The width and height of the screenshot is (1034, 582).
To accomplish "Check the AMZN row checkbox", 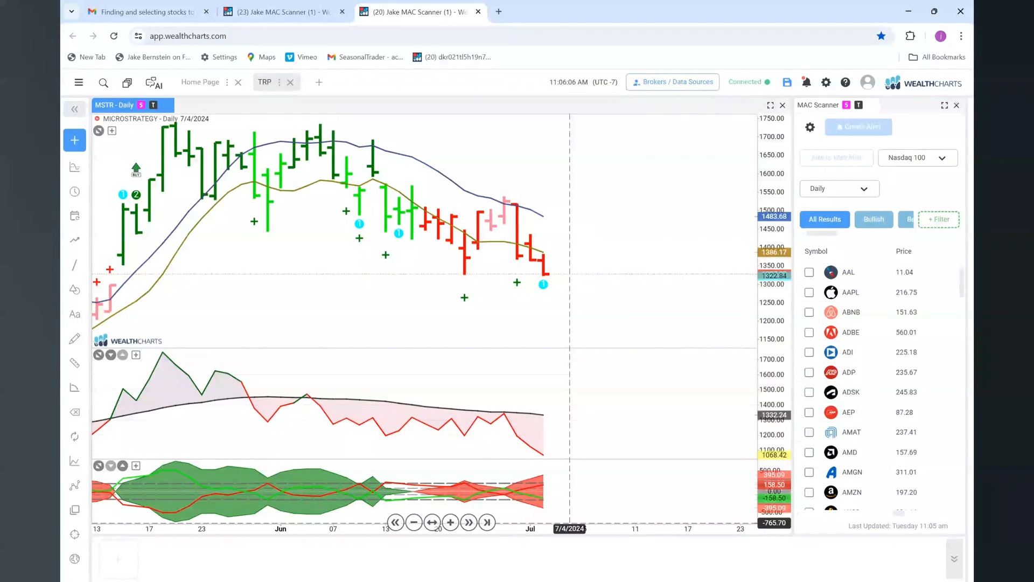I will pyautogui.click(x=809, y=493).
